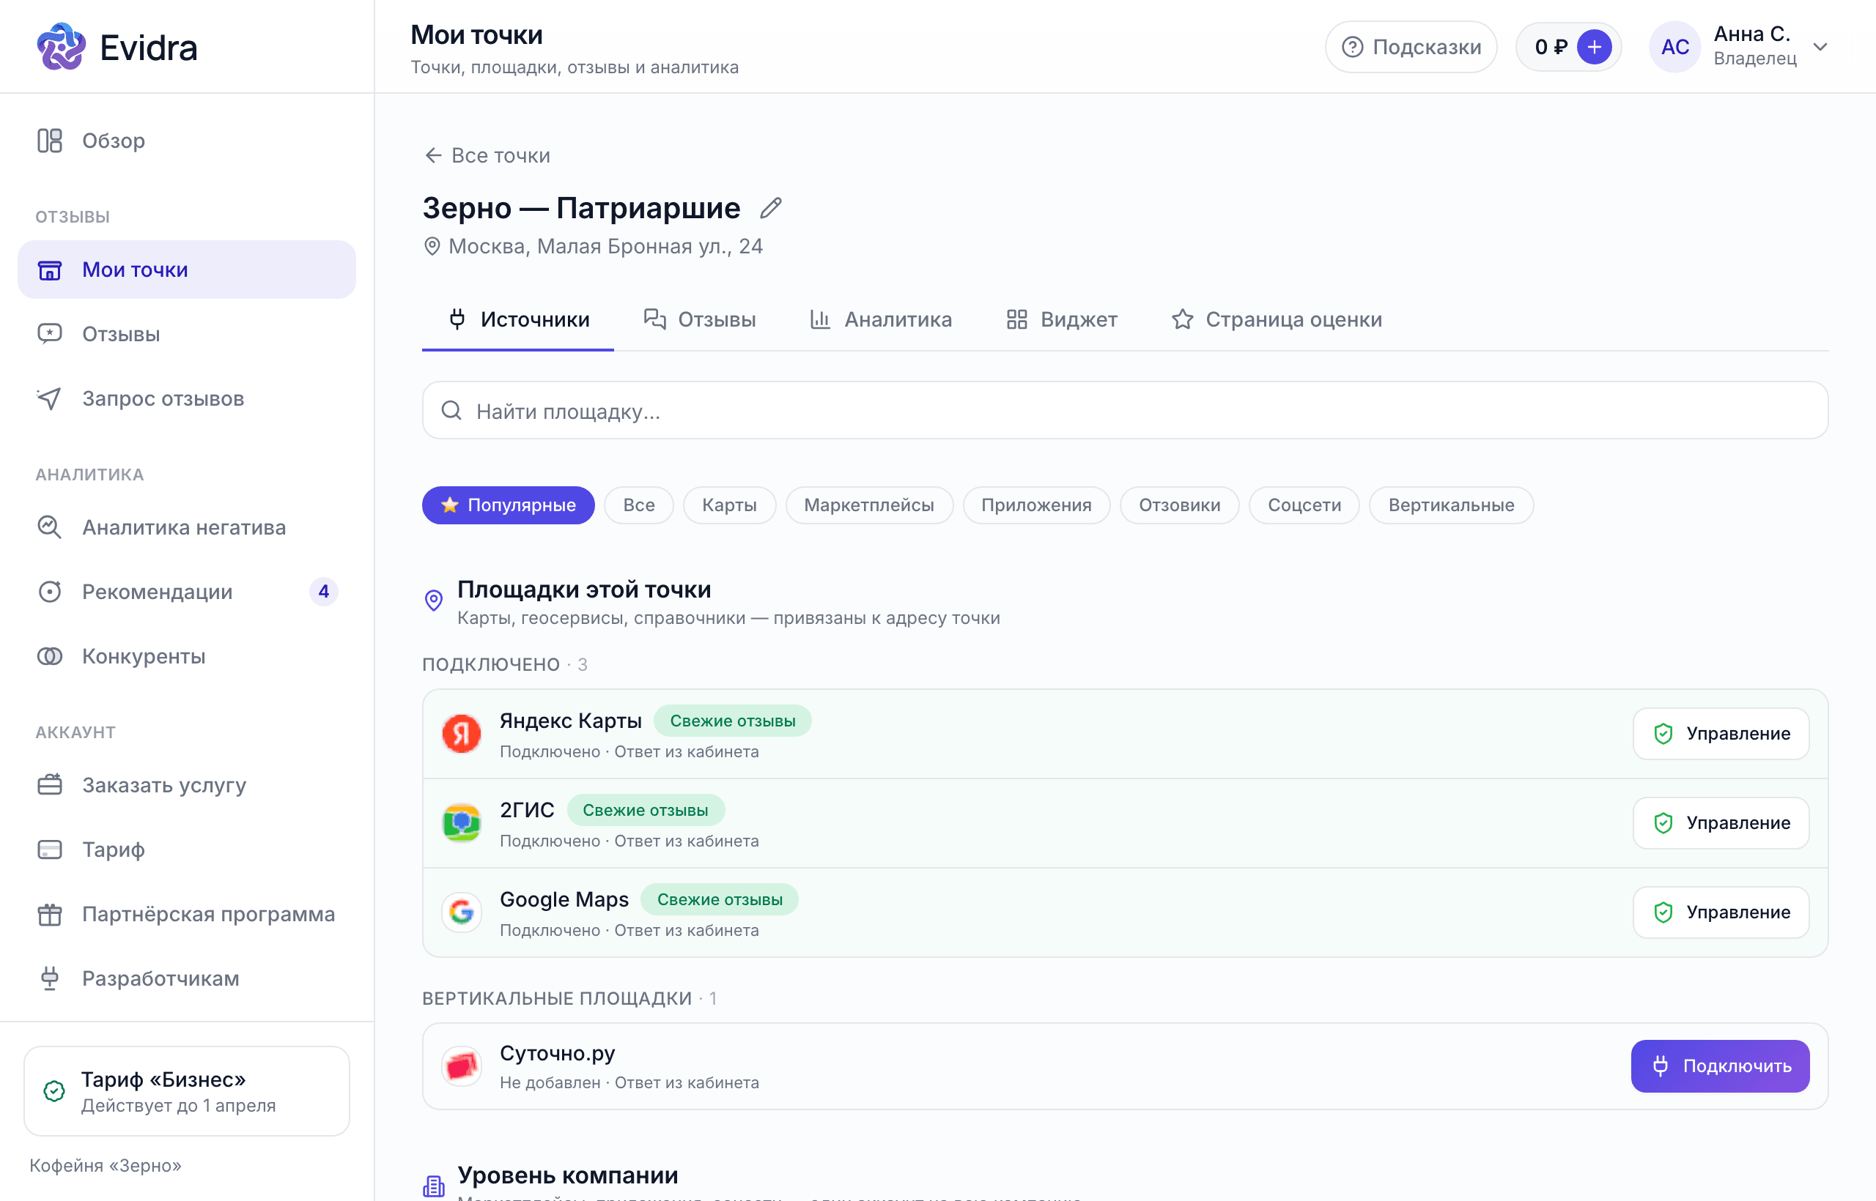Open Аналитика негатива section
The height and width of the screenshot is (1201, 1876).
coord(187,527)
